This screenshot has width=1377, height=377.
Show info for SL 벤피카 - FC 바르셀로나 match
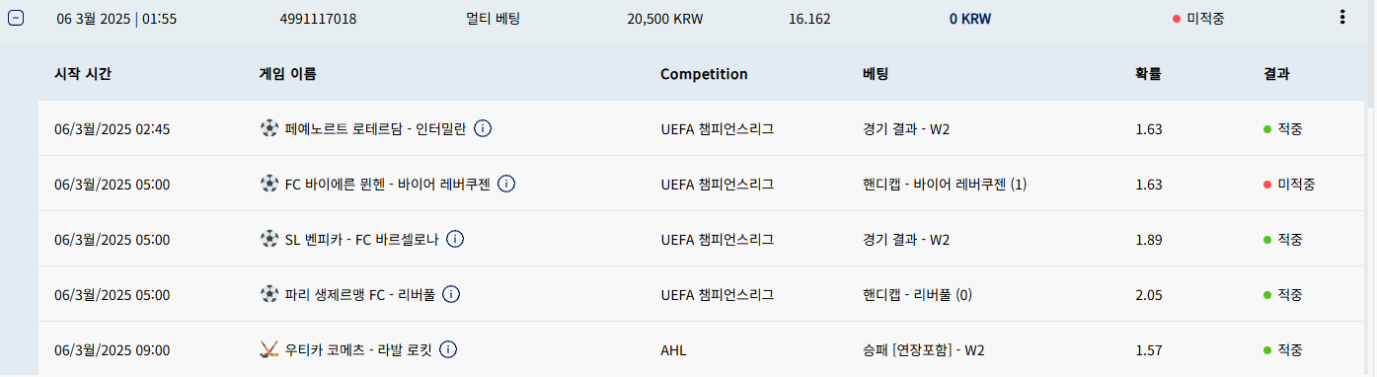(x=455, y=239)
